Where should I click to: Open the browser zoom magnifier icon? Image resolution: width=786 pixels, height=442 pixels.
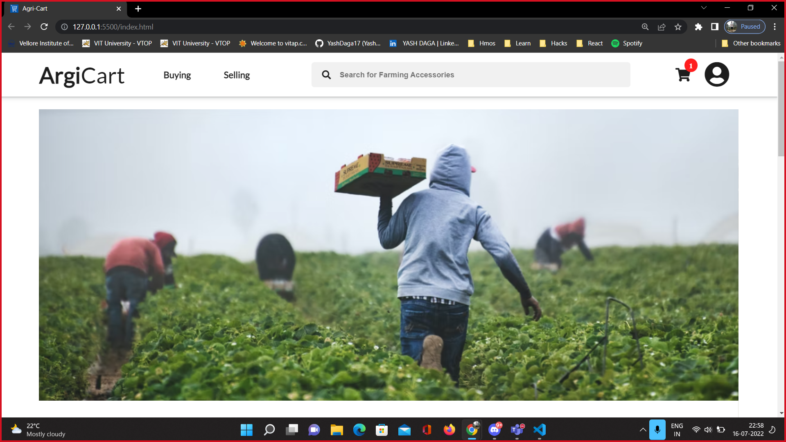click(x=645, y=27)
